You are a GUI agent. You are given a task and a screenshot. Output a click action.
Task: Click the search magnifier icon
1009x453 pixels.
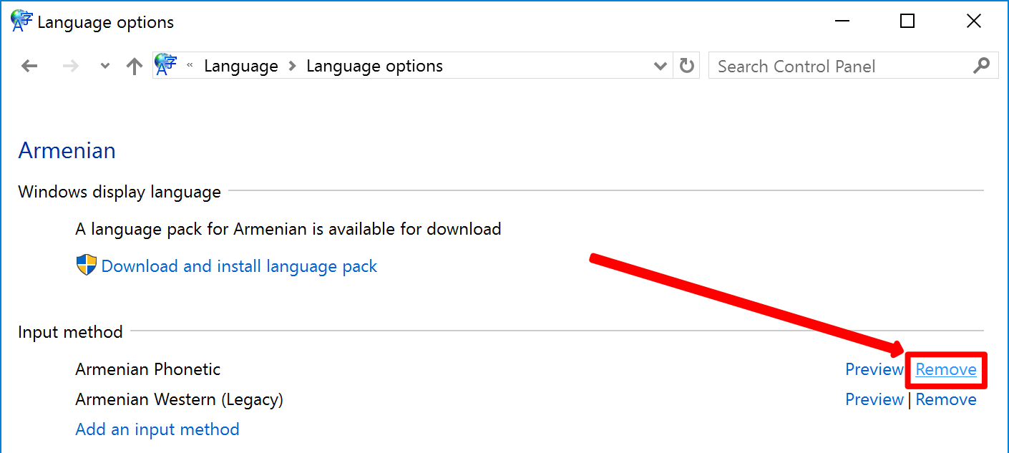(982, 66)
